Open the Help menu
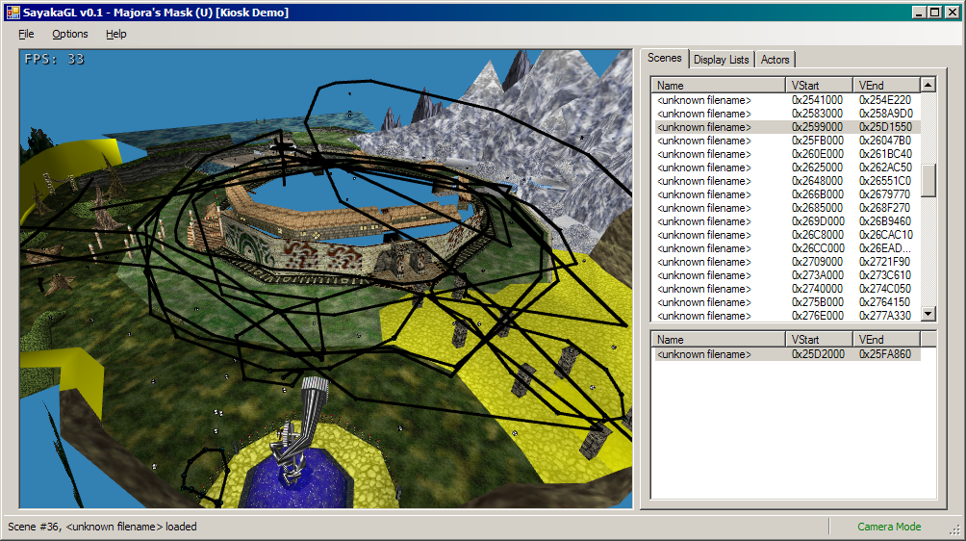Image resolution: width=966 pixels, height=541 pixels. [x=115, y=34]
